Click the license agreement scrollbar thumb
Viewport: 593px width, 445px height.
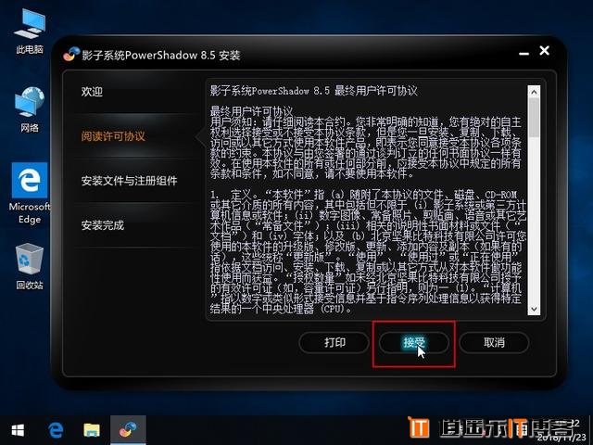[534, 118]
